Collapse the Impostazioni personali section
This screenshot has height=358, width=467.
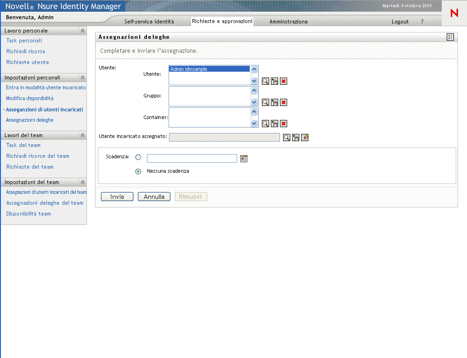(82, 78)
